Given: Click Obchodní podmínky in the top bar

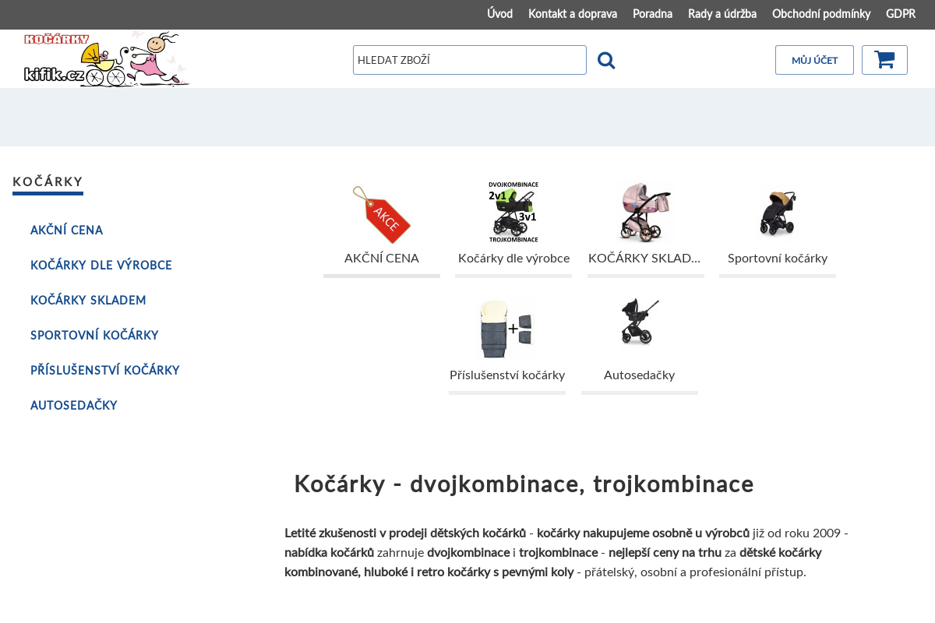Looking at the screenshot, I should click(x=821, y=14).
